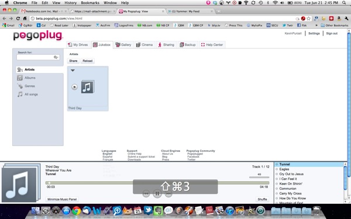The width and height of the screenshot is (351, 219).
Task: Open the Help Center tab
Action: 212,45
